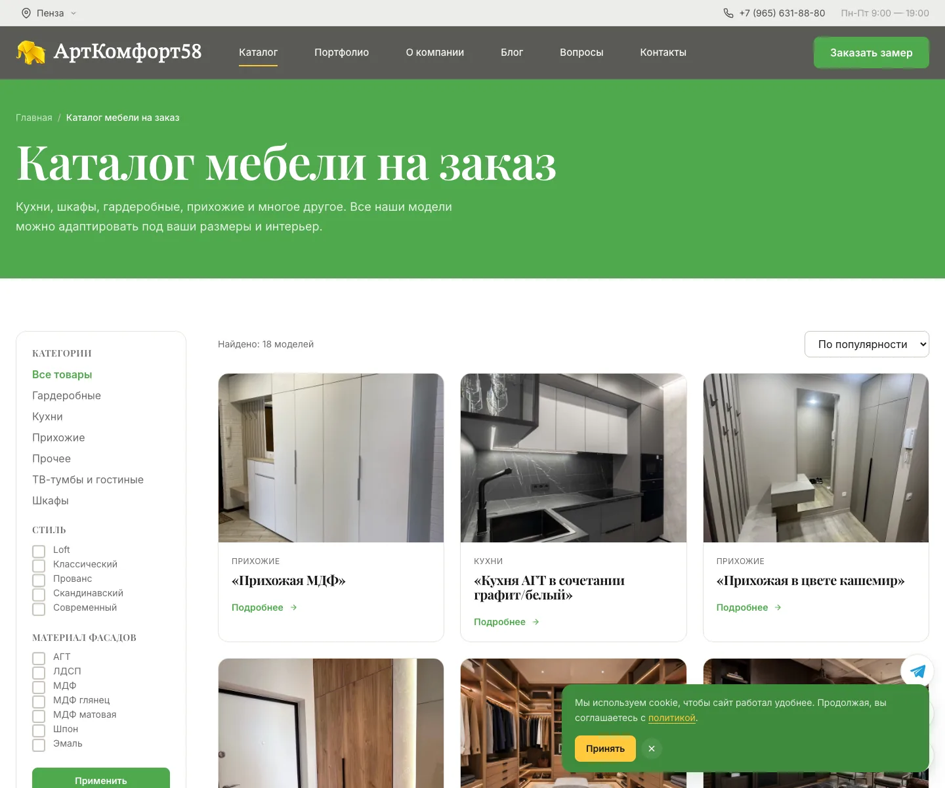Click the yellow elephant logo icon
This screenshot has width=945, height=788.
tap(31, 53)
